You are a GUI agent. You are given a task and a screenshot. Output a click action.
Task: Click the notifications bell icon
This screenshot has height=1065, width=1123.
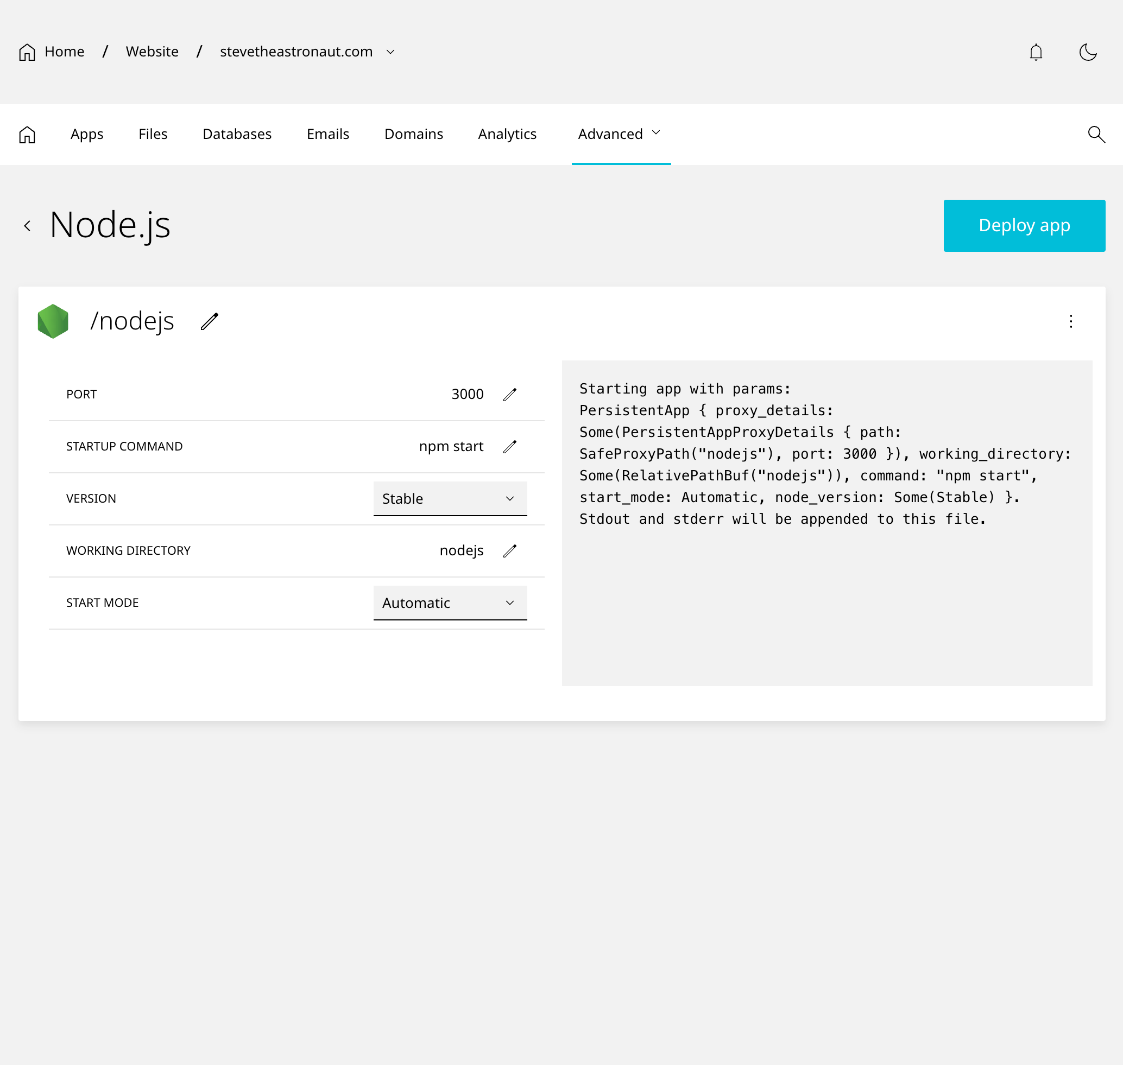tap(1036, 52)
